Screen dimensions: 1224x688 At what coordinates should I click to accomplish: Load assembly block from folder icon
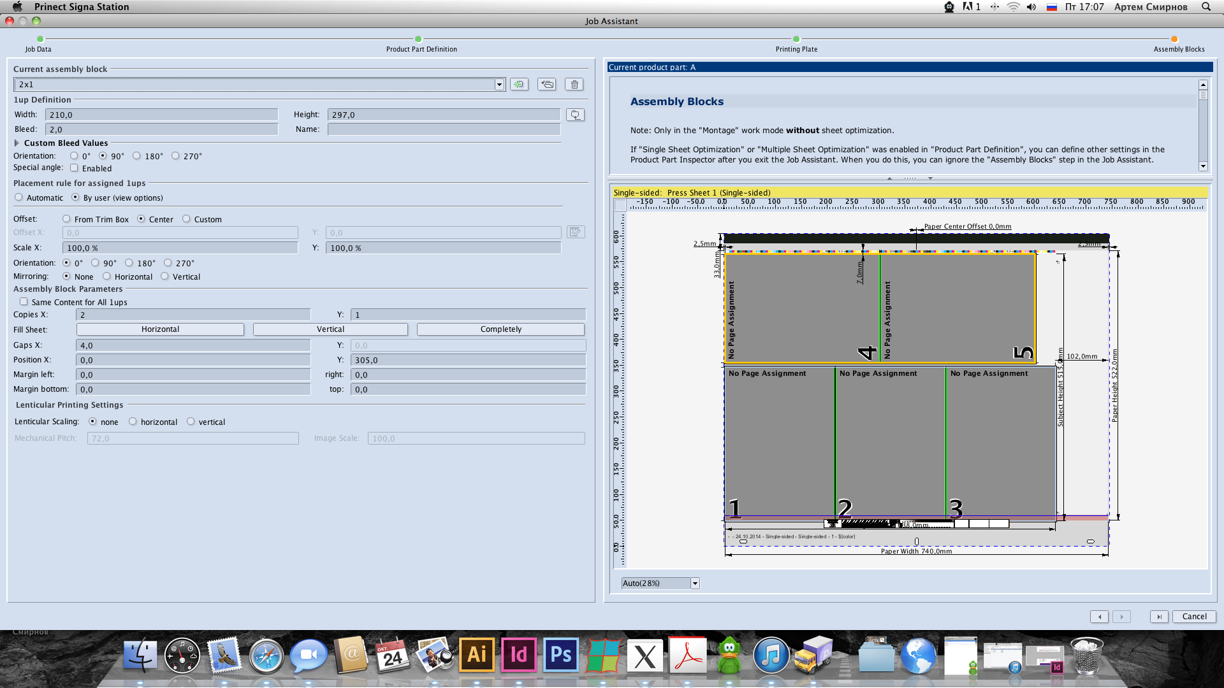click(x=546, y=84)
